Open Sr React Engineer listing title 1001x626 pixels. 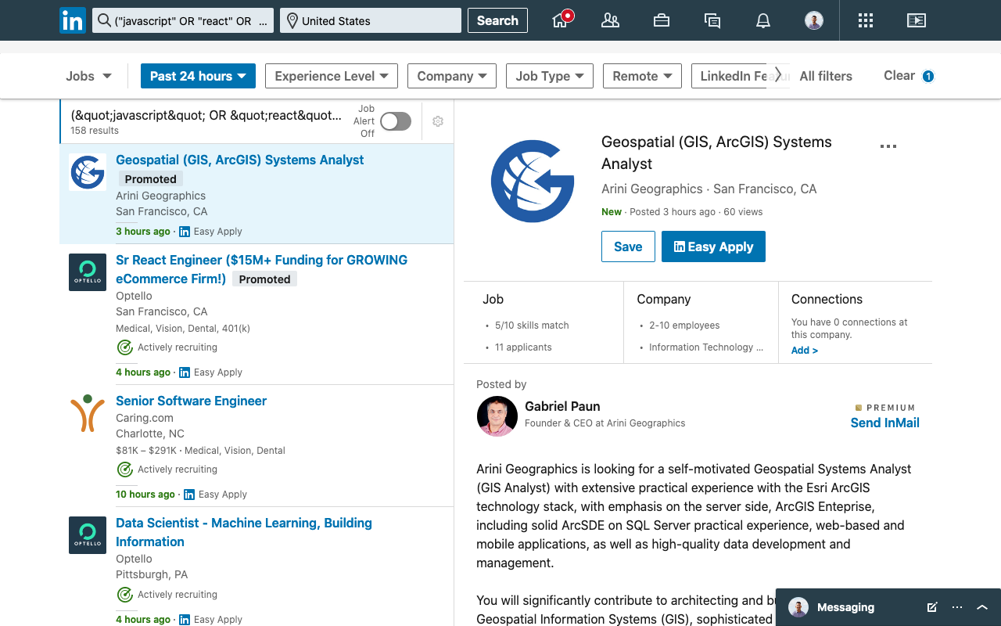pos(261,269)
